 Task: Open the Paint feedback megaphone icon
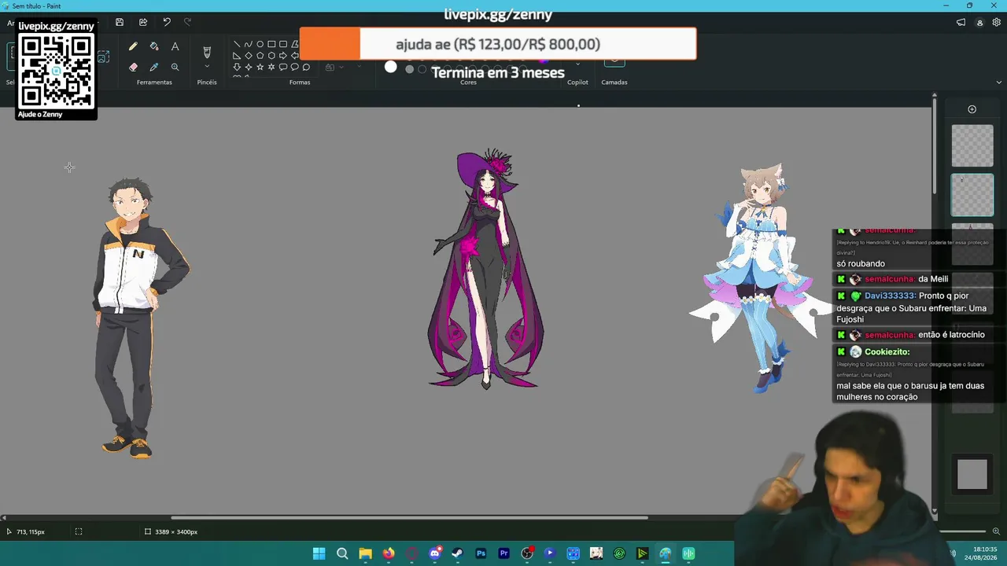point(961,23)
